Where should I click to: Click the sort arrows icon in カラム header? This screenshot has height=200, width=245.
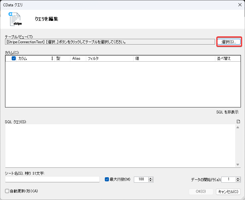(x=52, y=58)
